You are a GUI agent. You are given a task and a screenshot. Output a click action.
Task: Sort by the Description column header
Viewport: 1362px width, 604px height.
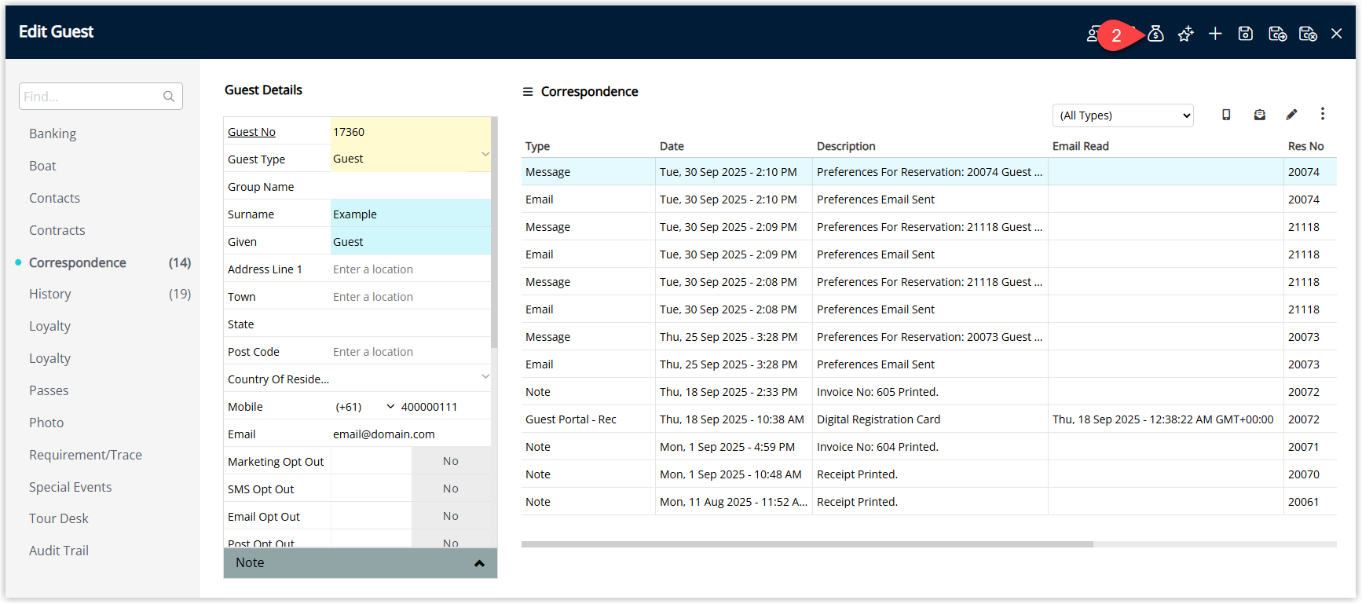tap(846, 146)
